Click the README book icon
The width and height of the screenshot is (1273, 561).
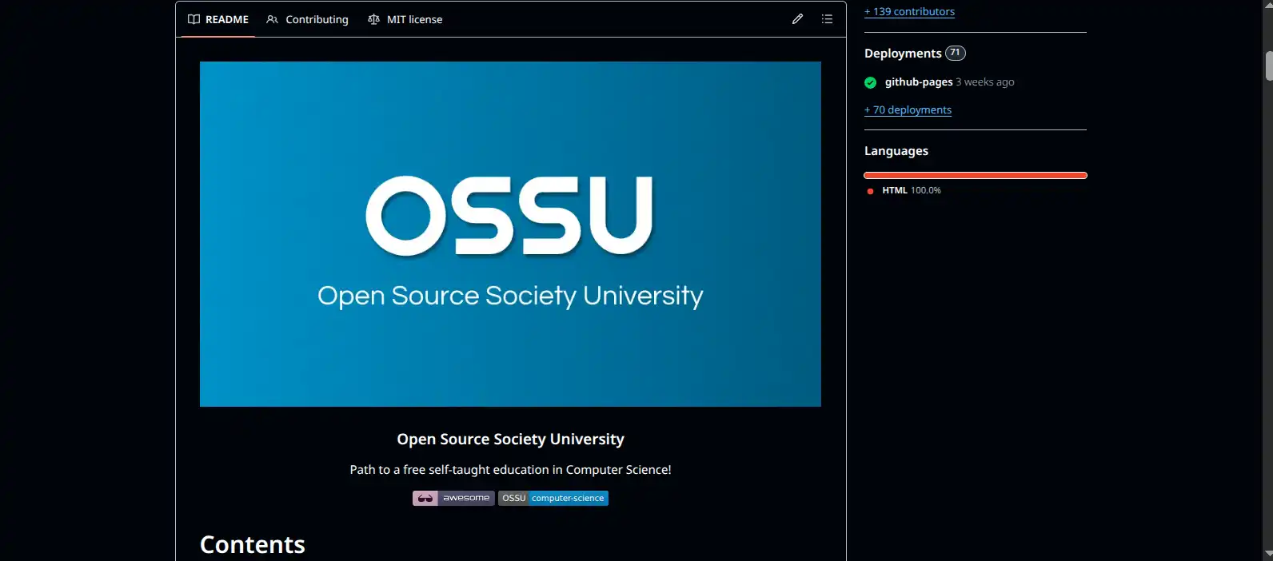pos(194,19)
